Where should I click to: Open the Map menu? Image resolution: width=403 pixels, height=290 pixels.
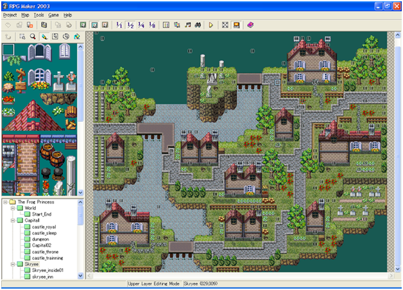click(x=25, y=15)
